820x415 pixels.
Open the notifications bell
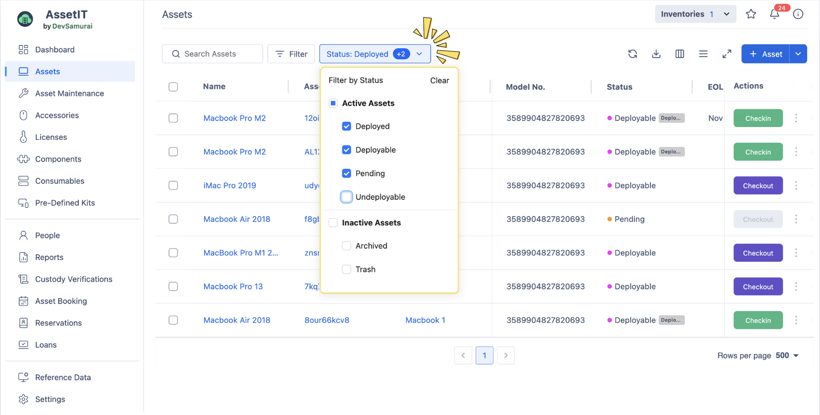click(x=774, y=14)
